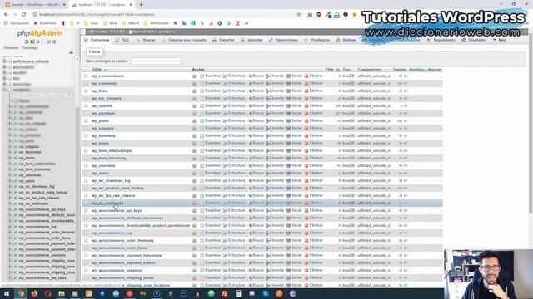Check the wp_usermeta row checkbox
The width and height of the screenshot is (533, 299).
click(86, 166)
